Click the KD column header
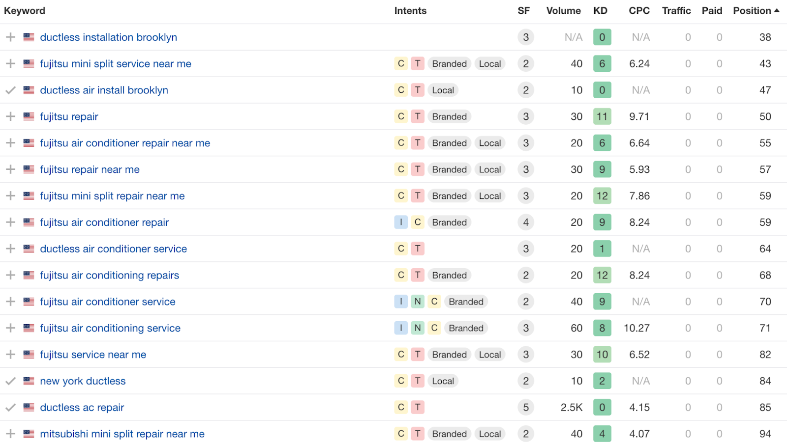787x445 pixels. [x=600, y=10]
